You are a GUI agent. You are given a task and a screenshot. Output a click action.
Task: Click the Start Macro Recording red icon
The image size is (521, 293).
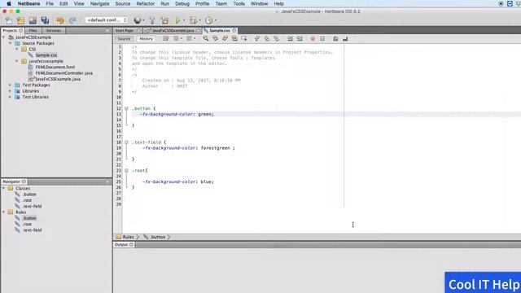click(x=313, y=39)
